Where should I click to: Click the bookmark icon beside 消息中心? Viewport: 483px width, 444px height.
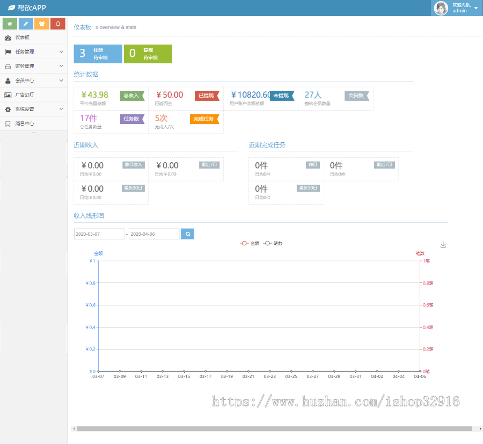point(8,124)
